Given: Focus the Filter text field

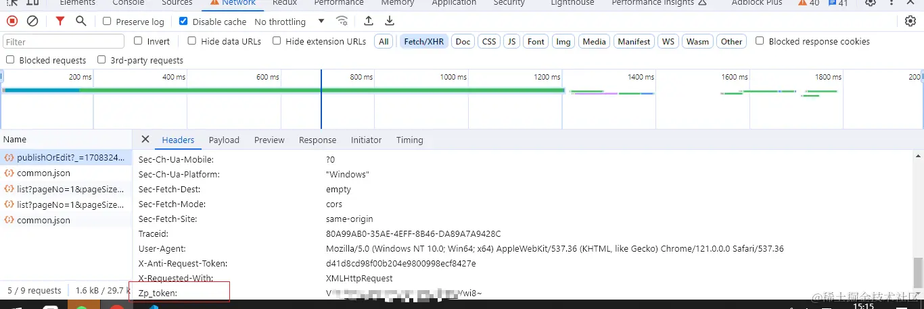Looking at the screenshot, I should [x=64, y=42].
